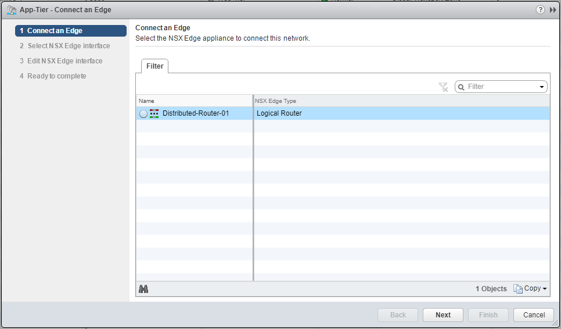Select the Logical Router cell

(401, 113)
